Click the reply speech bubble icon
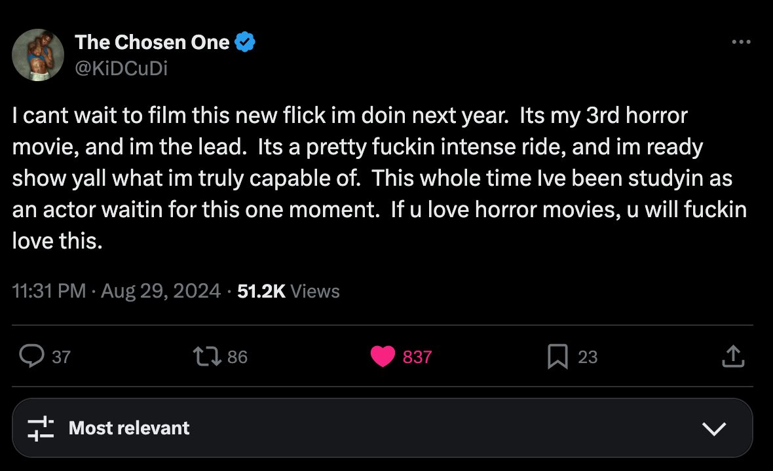The width and height of the screenshot is (773, 471). point(31,357)
